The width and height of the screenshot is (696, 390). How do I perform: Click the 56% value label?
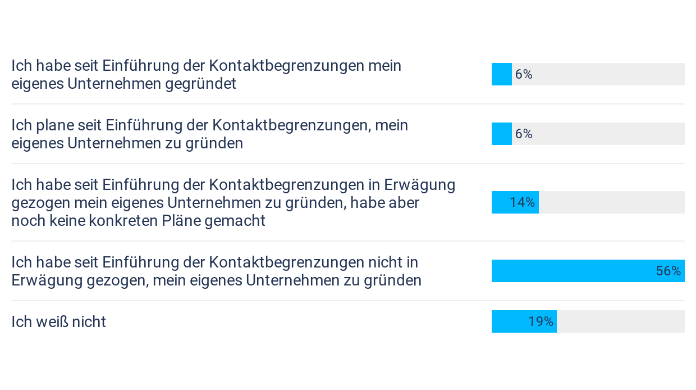668,271
